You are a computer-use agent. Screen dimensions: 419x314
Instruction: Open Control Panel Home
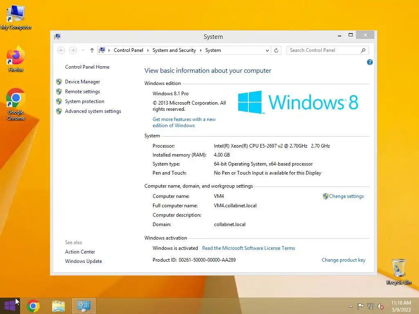87,67
